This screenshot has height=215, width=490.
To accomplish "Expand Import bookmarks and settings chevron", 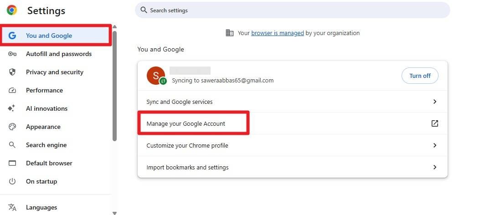I will point(435,167).
